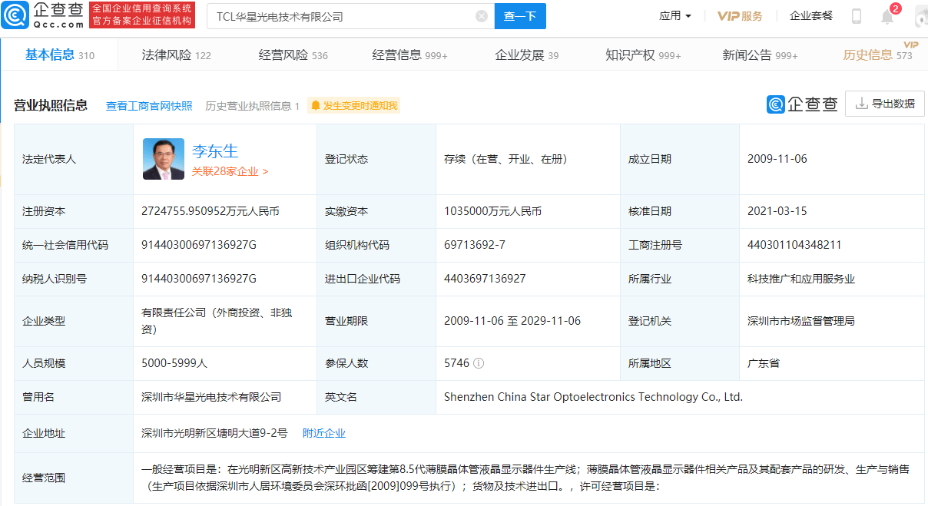Open 查看工商官网快照 link
The image size is (928, 506).
(x=149, y=106)
